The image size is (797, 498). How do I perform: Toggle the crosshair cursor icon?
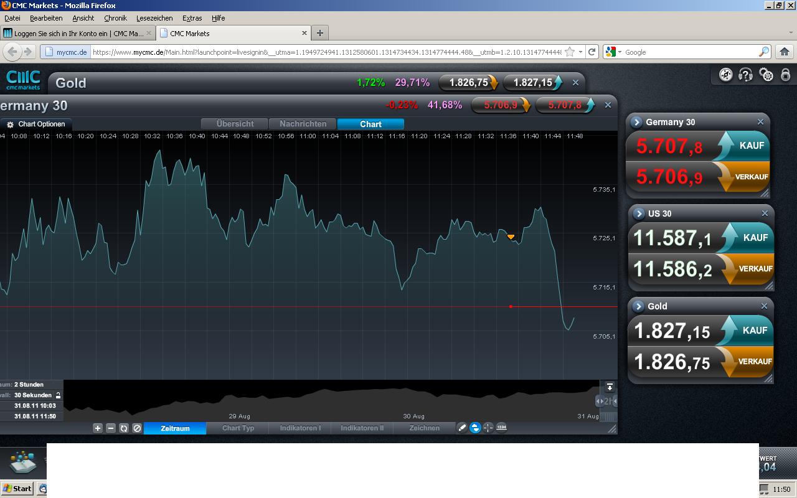(x=488, y=428)
